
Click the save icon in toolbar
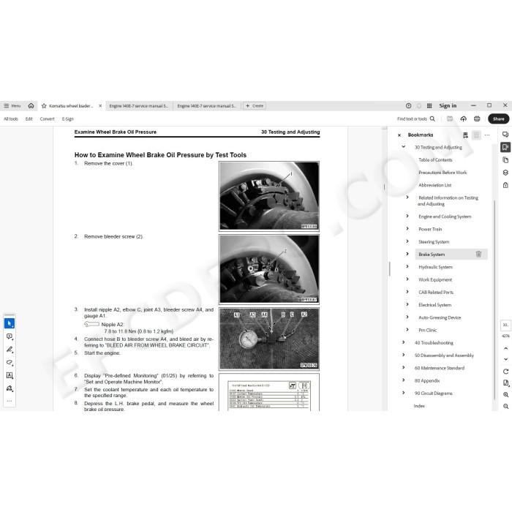click(450, 118)
